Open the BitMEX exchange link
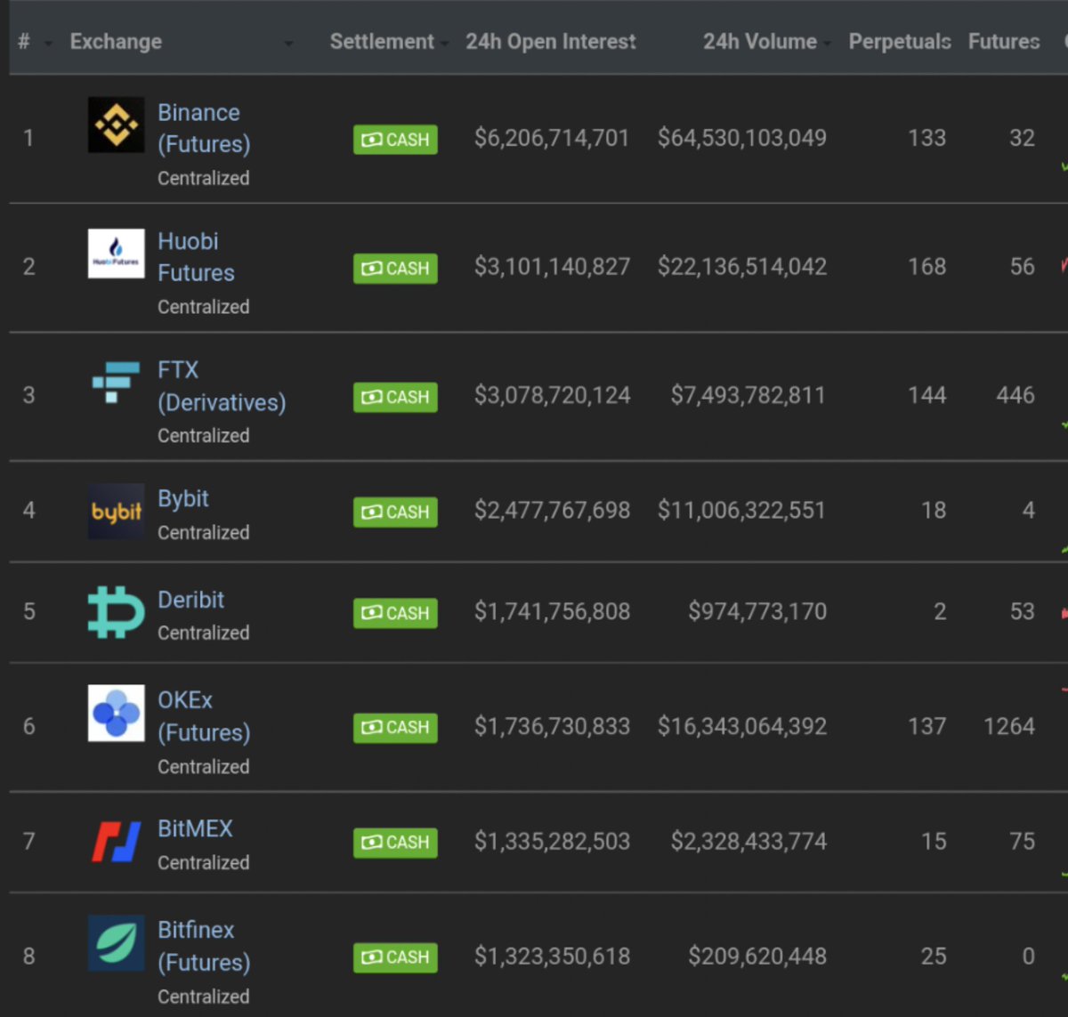The height and width of the screenshot is (1017, 1068). pyautogui.click(x=195, y=828)
